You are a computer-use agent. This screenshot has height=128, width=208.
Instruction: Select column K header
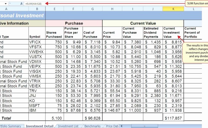[x=173, y=9]
